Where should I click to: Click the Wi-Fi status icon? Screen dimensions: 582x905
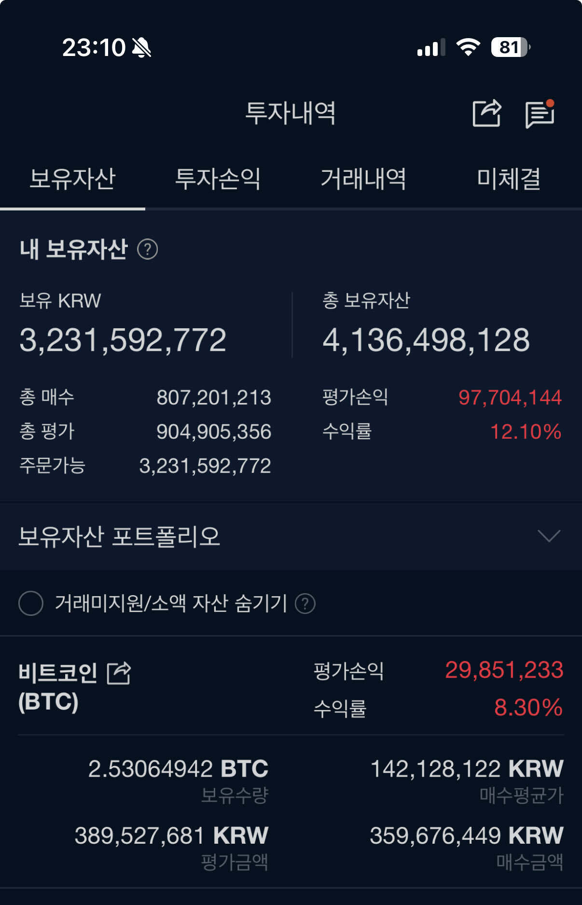(x=469, y=46)
